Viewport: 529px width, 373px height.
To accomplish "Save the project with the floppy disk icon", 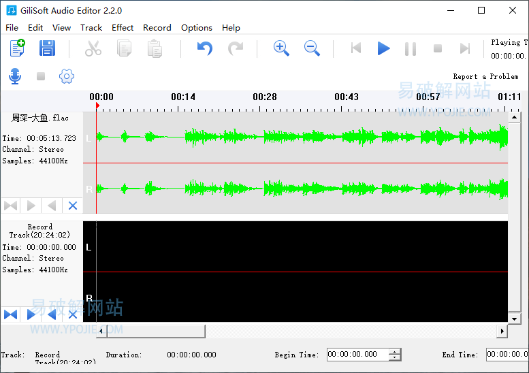I will pos(47,48).
